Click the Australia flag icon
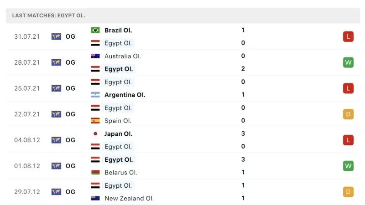365x205 pixels. click(x=95, y=56)
